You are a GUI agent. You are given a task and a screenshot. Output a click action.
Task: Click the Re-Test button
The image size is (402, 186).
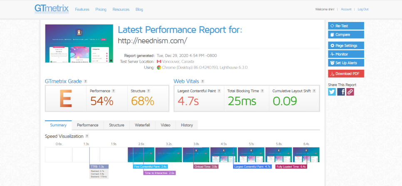click(346, 26)
